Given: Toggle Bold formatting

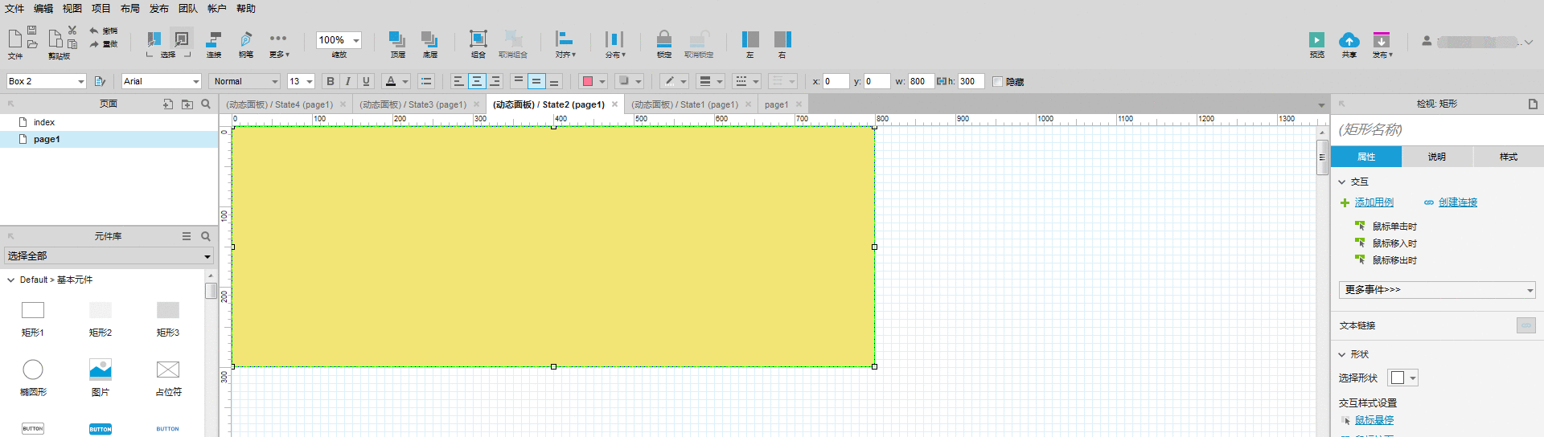Looking at the screenshot, I should tap(331, 81).
